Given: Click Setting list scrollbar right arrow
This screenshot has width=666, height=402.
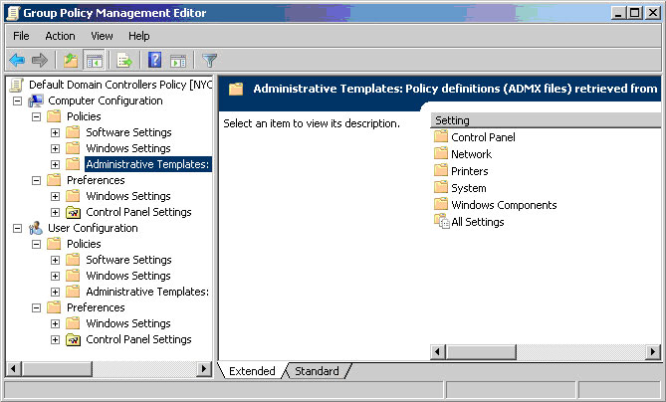Looking at the screenshot, I should pyautogui.click(x=653, y=352).
